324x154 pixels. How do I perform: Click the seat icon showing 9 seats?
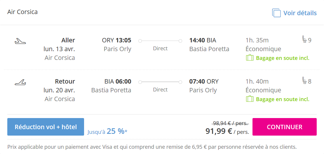(x=304, y=39)
